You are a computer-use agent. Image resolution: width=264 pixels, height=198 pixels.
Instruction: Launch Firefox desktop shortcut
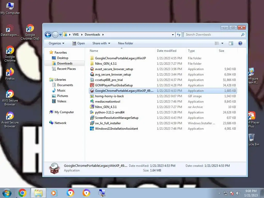10,74
